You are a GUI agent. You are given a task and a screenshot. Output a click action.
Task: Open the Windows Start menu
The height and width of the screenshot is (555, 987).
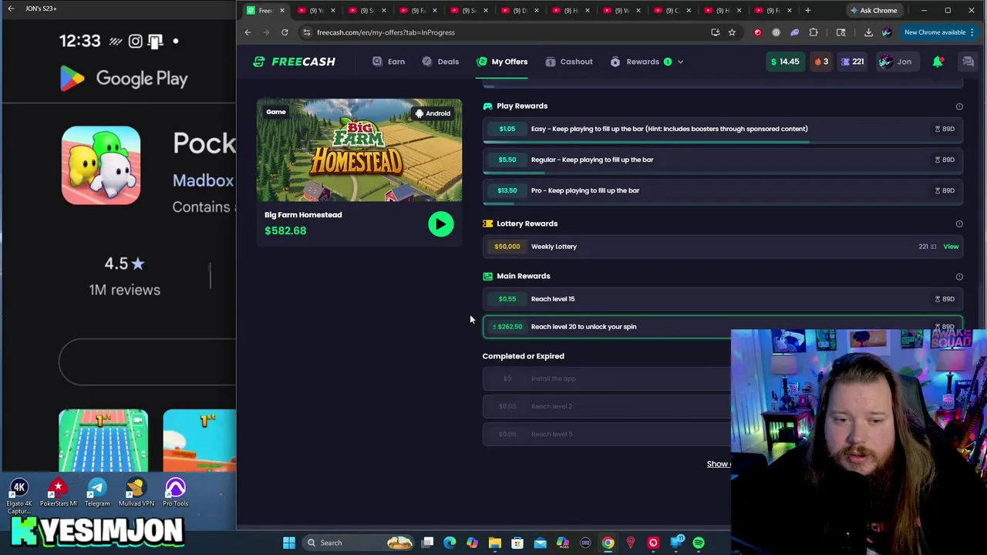coord(288,543)
